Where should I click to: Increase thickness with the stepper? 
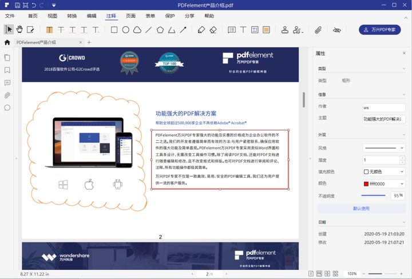point(402,158)
